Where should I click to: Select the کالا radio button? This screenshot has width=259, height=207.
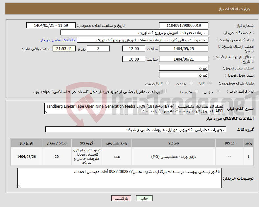click(209, 83)
